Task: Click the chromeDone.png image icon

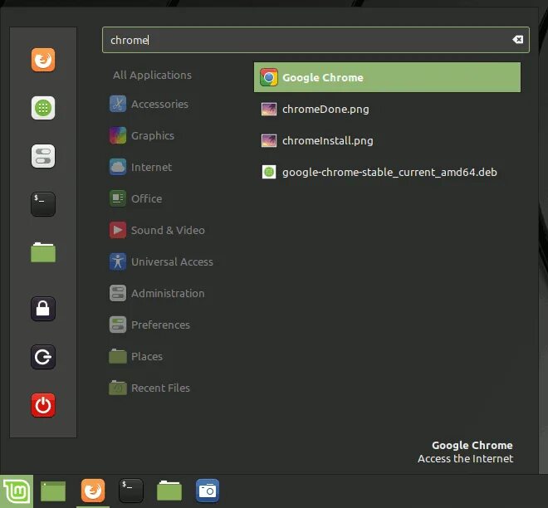Action: 269,109
